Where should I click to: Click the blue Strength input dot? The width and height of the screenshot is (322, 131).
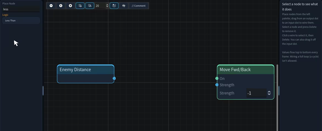(x=217, y=85)
